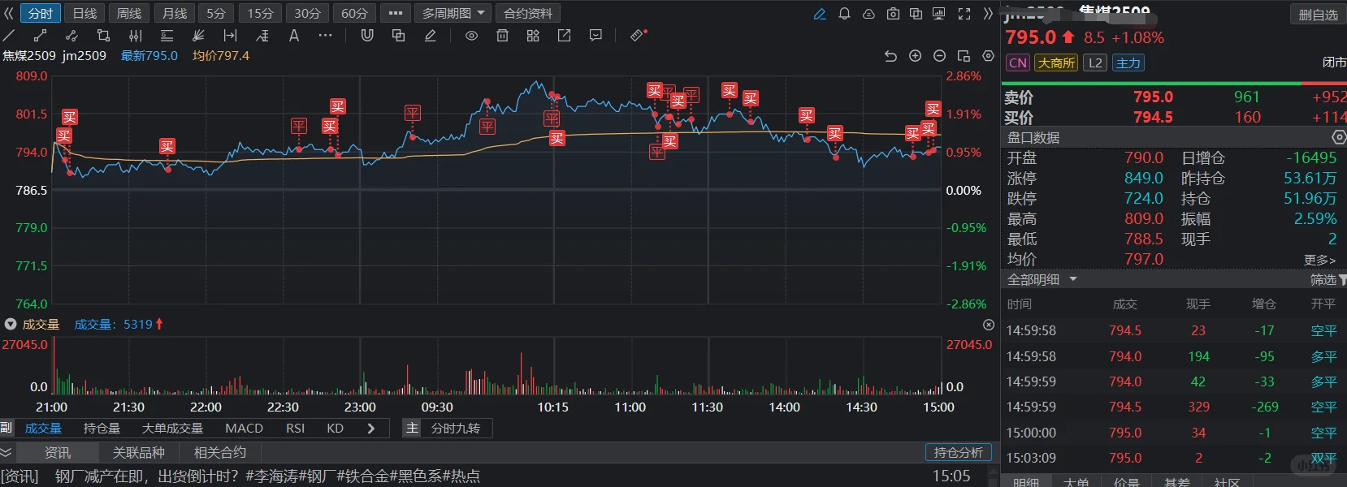
Task: Click 更多> for more quote data
Action: point(1319,260)
